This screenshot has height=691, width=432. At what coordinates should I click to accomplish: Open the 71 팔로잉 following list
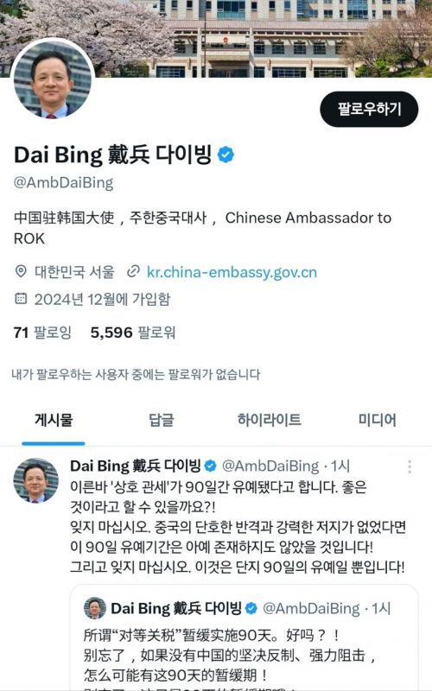click(42, 333)
